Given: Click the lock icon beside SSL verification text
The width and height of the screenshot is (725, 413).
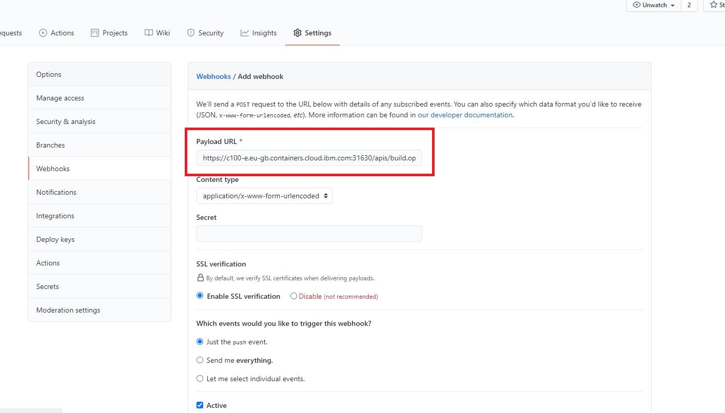Looking at the screenshot, I should [200, 278].
